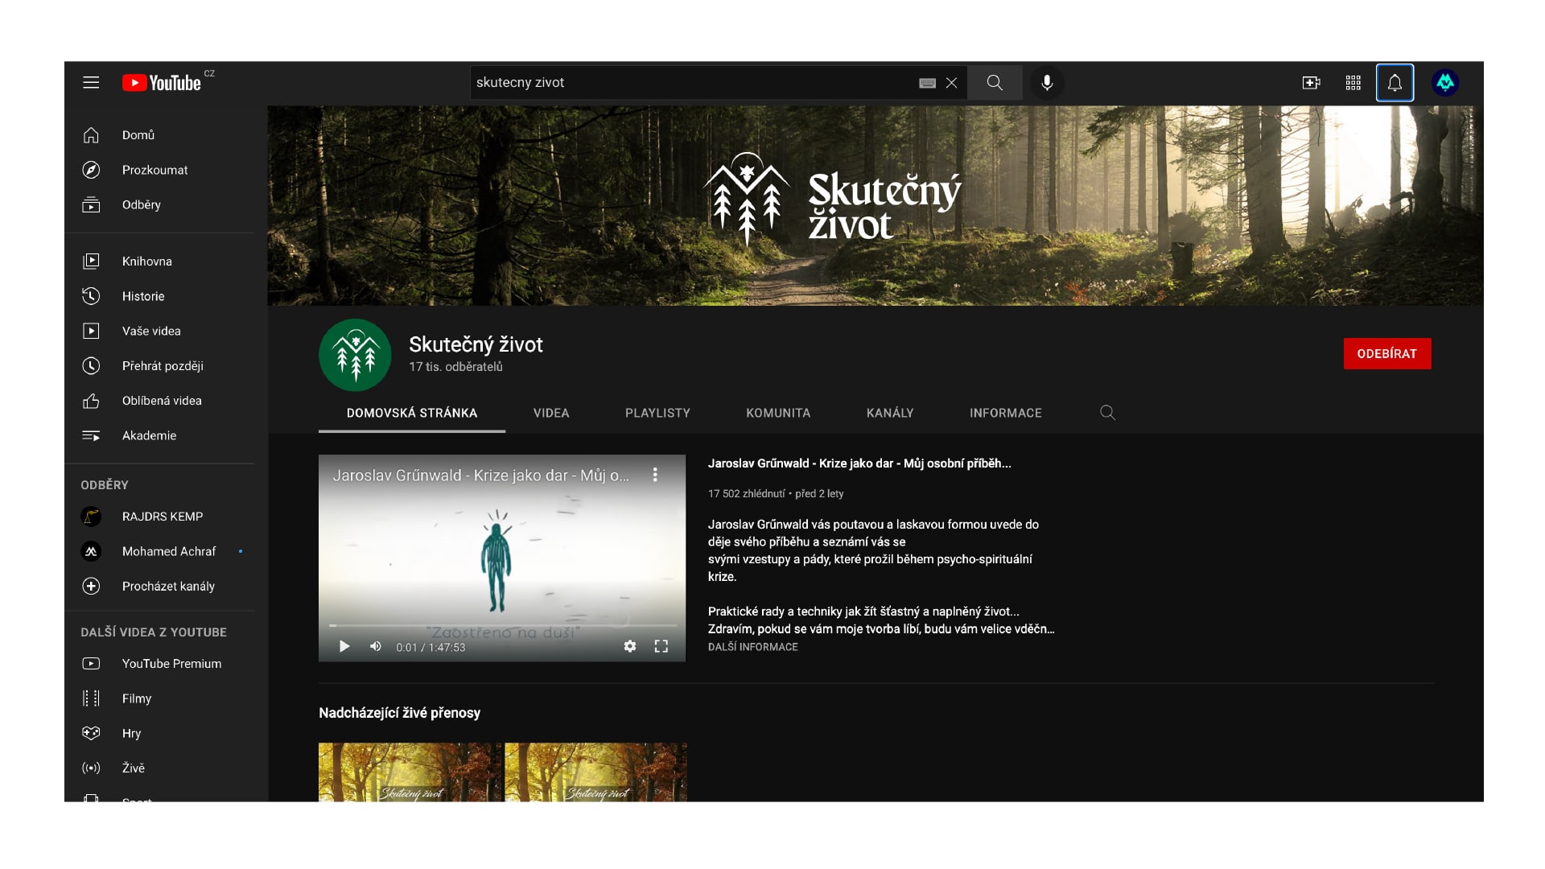This screenshot has width=1545, height=869.
Task: Search within the channel magnifier
Action: (x=1107, y=413)
